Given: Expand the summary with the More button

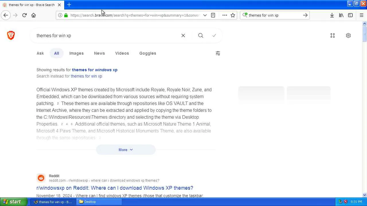Looking at the screenshot, I should point(126,150).
